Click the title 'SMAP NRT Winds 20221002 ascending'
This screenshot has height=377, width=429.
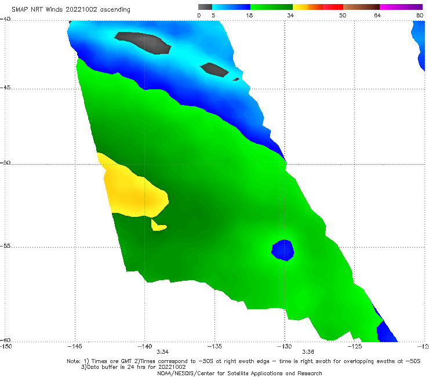tap(71, 10)
